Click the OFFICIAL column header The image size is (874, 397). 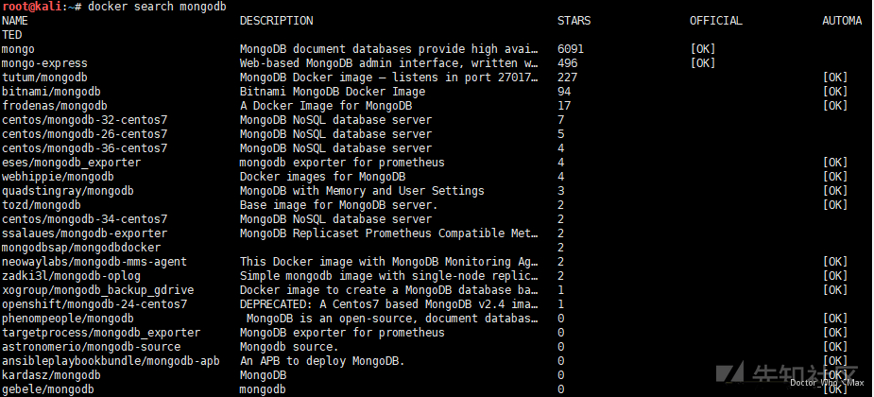pyautogui.click(x=716, y=21)
